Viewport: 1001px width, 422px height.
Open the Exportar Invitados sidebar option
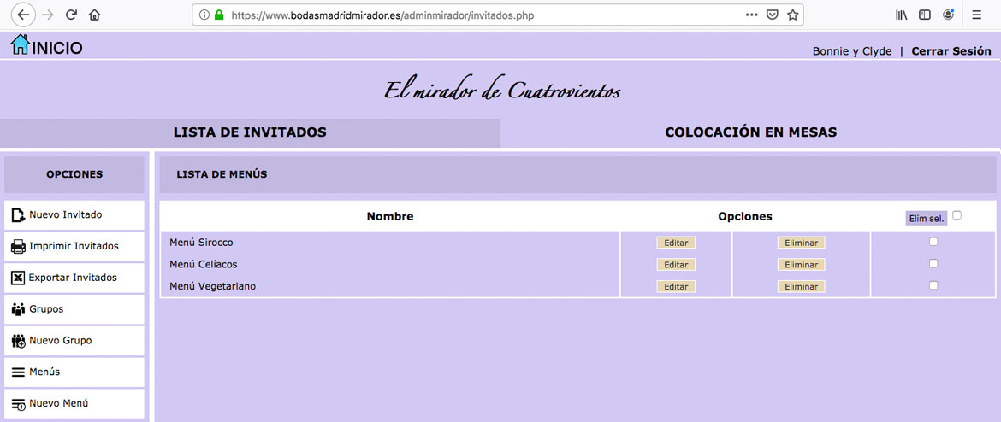(74, 278)
